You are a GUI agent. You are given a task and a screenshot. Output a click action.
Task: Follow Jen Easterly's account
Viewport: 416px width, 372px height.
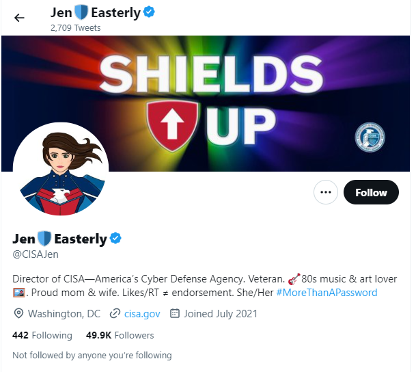371,192
